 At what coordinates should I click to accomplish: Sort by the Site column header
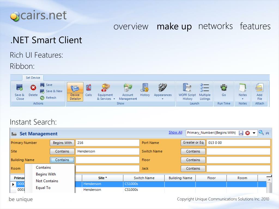tap(102, 178)
